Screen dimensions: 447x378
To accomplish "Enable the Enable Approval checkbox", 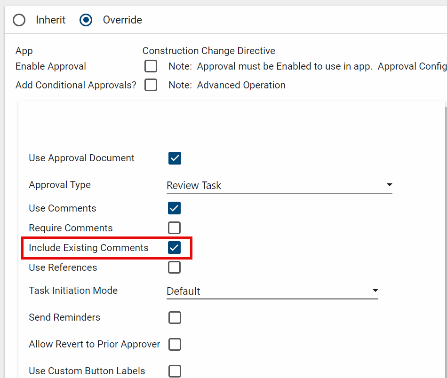I will (x=151, y=66).
